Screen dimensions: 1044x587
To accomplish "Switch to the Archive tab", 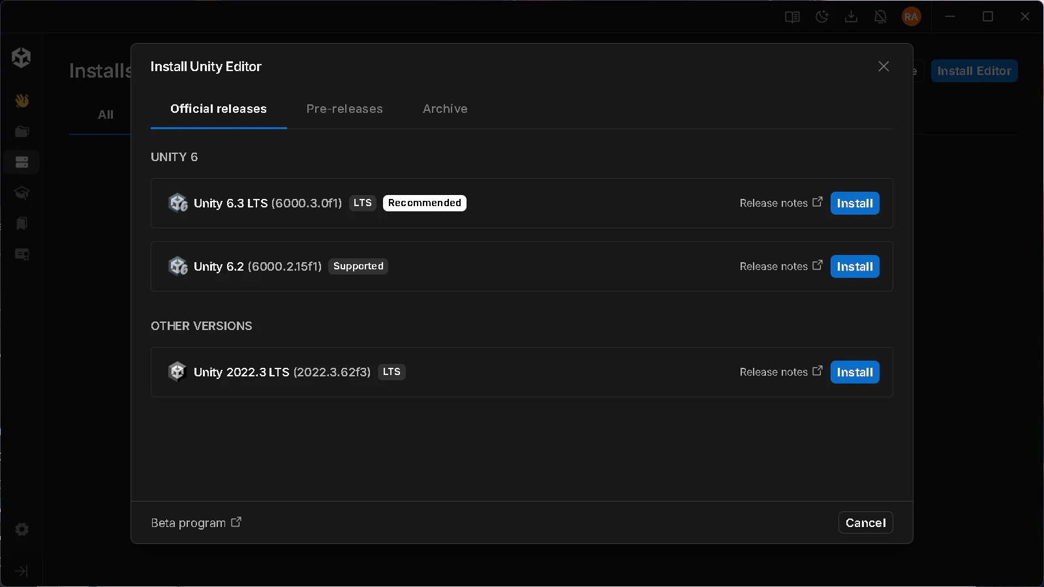I will (x=445, y=109).
